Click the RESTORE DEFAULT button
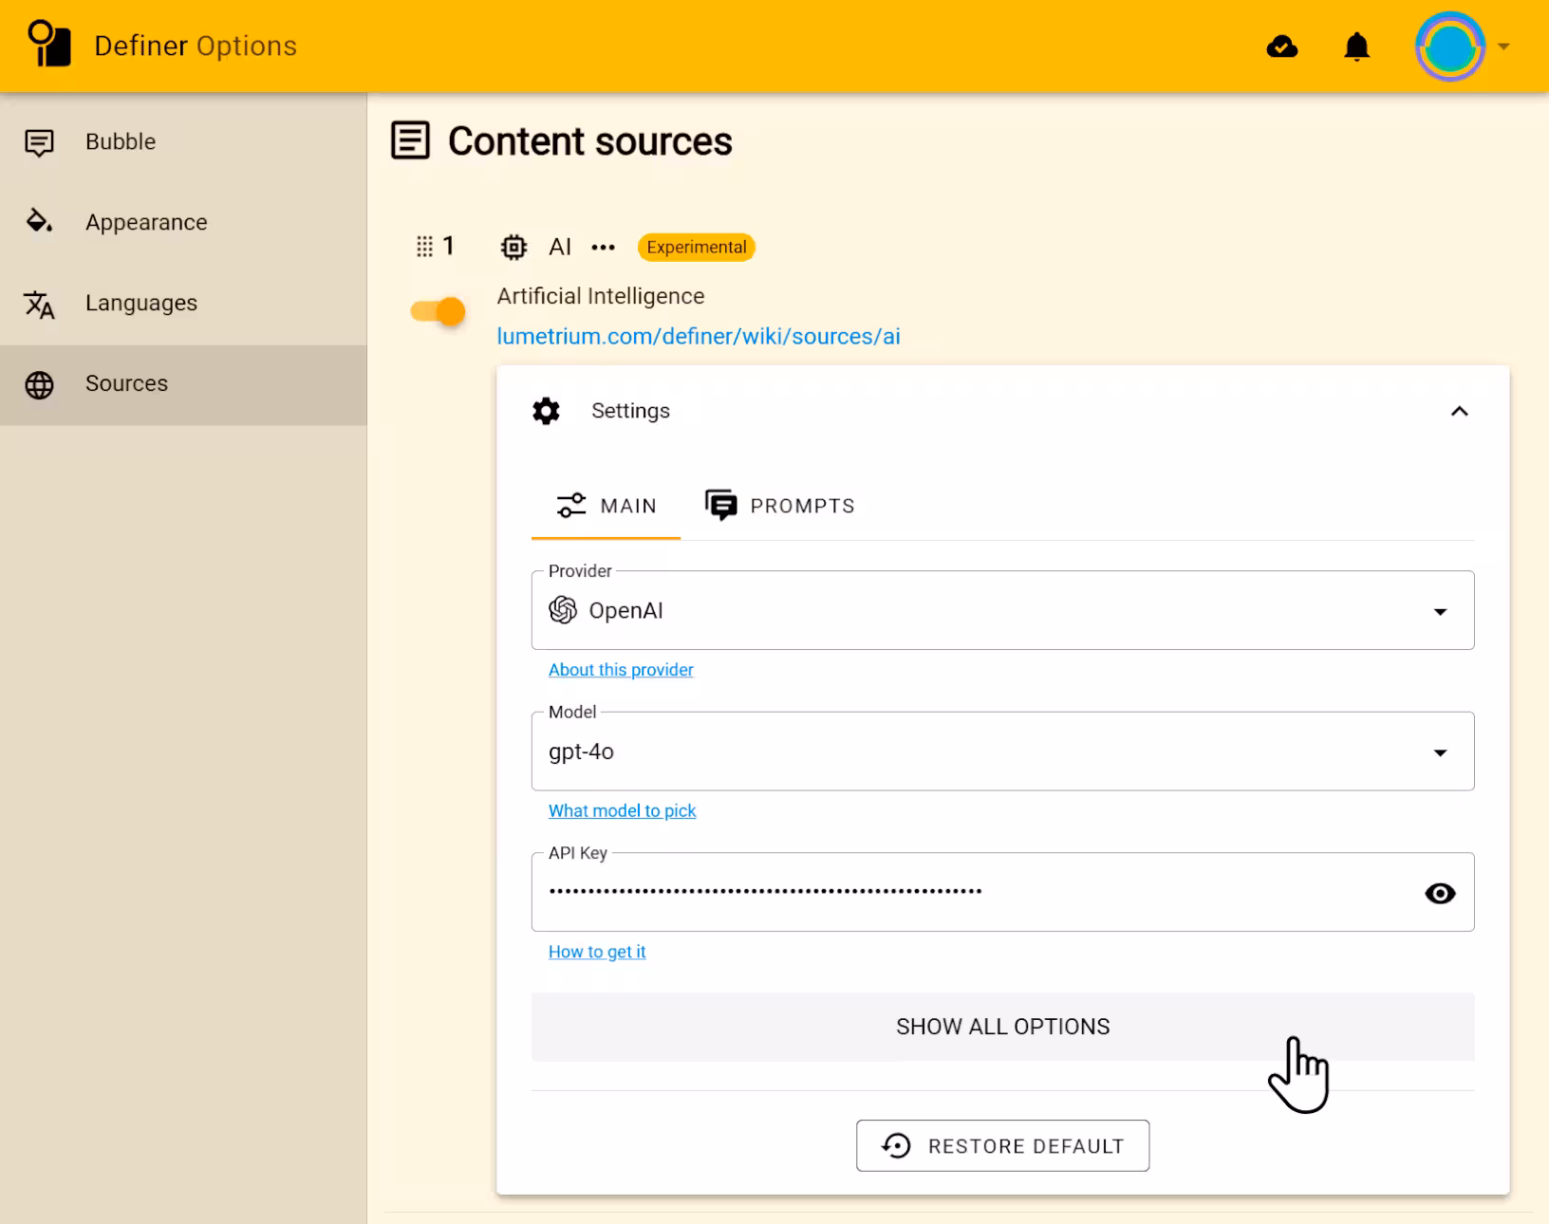 (x=1002, y=1145)
